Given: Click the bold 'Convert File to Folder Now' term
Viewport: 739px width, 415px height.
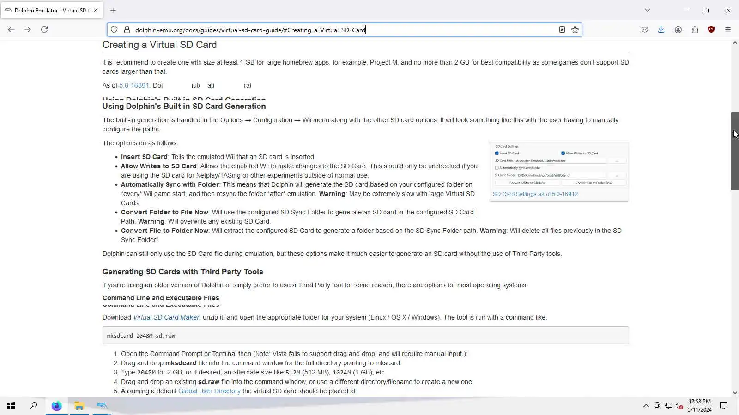Looking at the screenshot, I should [x=164, y=231].
